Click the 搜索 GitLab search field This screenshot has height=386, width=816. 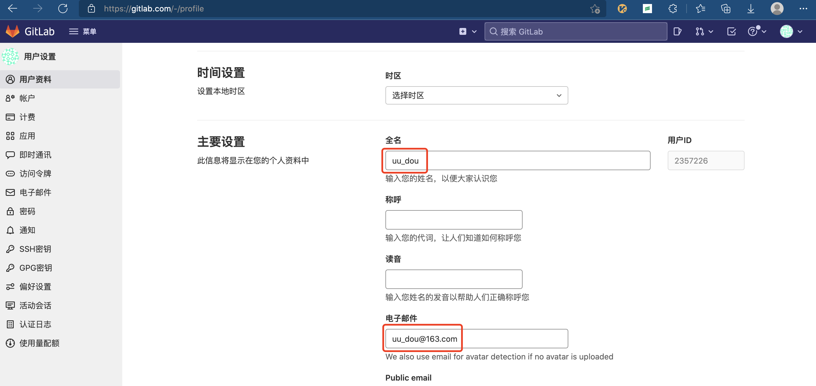[x=575, y=31]
